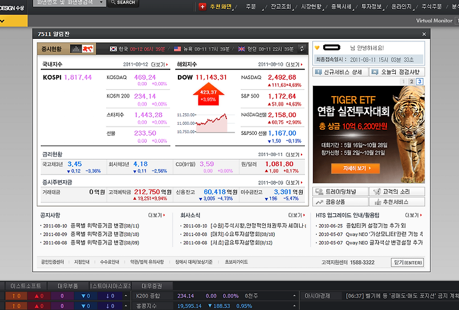459x310 pixels.
Task: Click the 홍콩지수 ticker row
Action: pyautogui.click(x=215, y=306)
